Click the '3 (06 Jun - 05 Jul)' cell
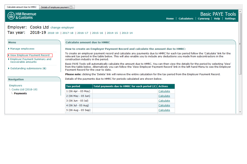Image resolution: width=247 pixels, height=164 pixels. 79,101
